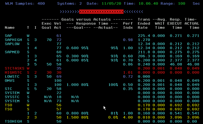Click the red STCTASKS workload name

[x=15, y=68]
